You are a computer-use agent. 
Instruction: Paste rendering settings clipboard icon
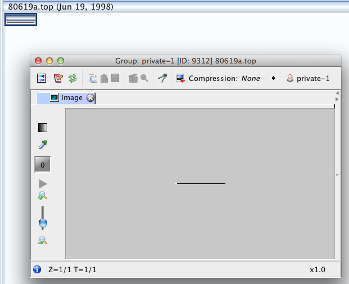point(104,78)
